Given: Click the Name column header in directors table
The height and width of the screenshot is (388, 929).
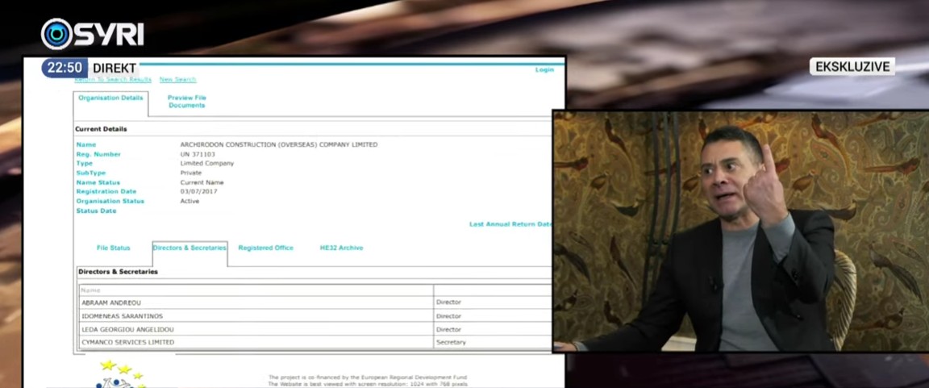Looking at the screenshot, I should (x=91, y=290).
